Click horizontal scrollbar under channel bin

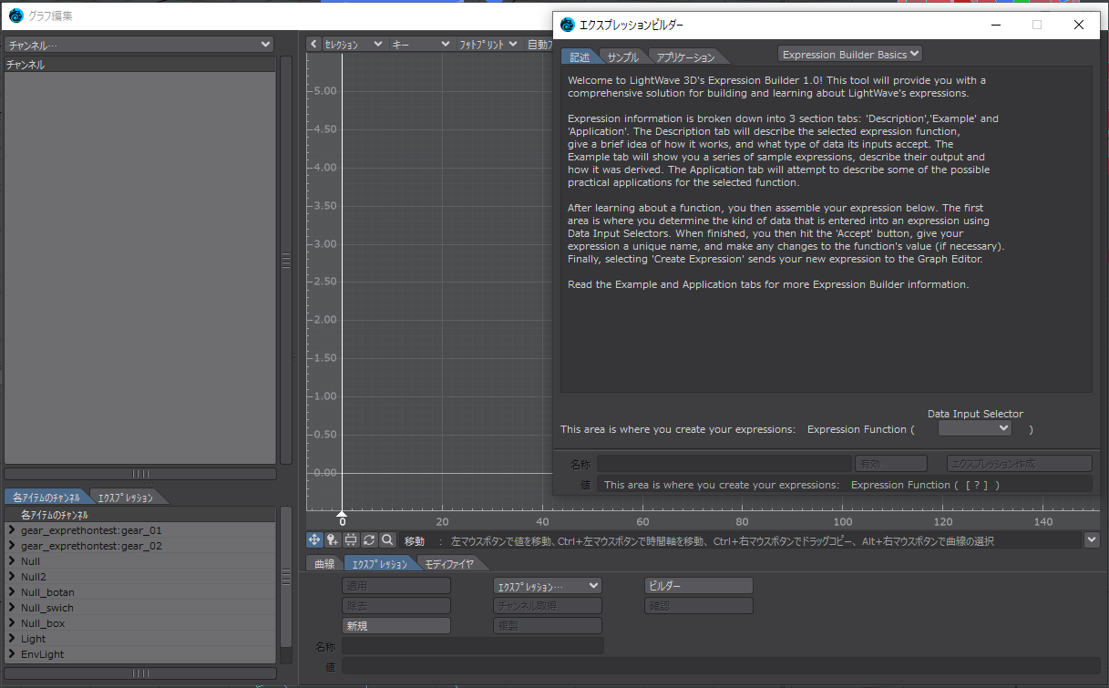[140, 474]
